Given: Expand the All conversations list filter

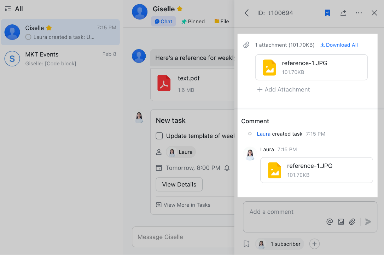Looking at the screenshot, I should [x=14, y=9].
